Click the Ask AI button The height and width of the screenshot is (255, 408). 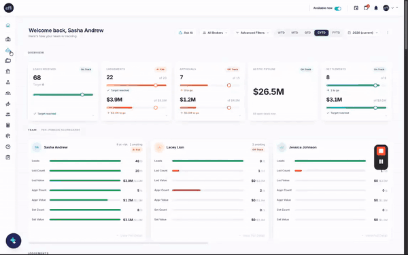pos(186,33)
